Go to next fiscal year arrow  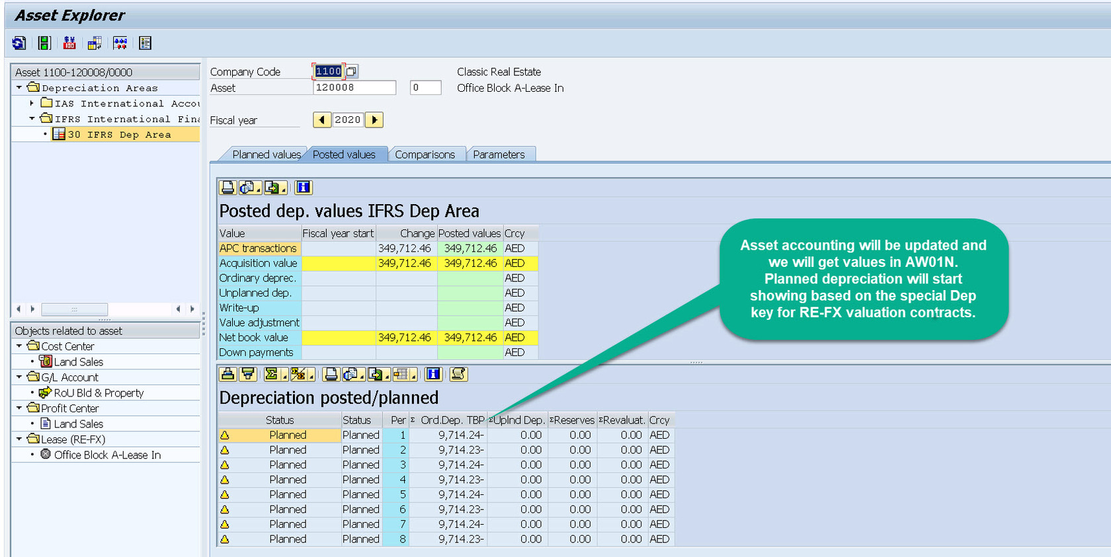pyautogui.click(x=374, y=120)
